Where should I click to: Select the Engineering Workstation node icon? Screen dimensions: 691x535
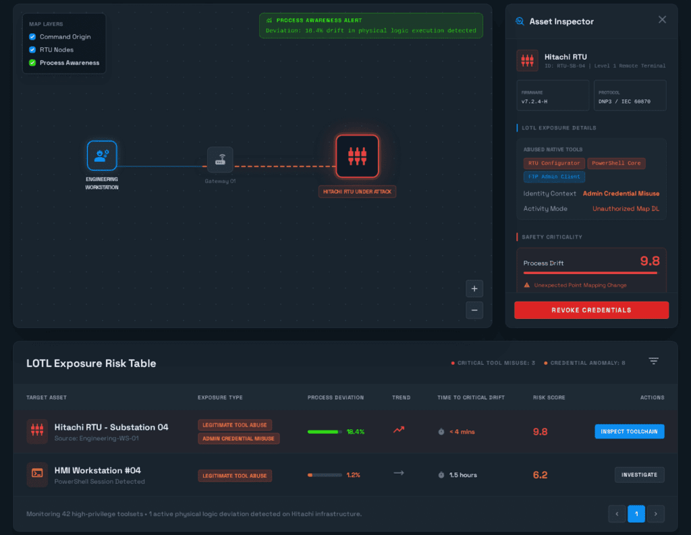102,155
